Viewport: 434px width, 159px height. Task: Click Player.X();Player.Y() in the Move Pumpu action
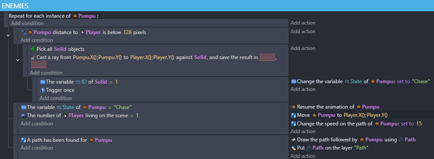(x=366, y=115)
